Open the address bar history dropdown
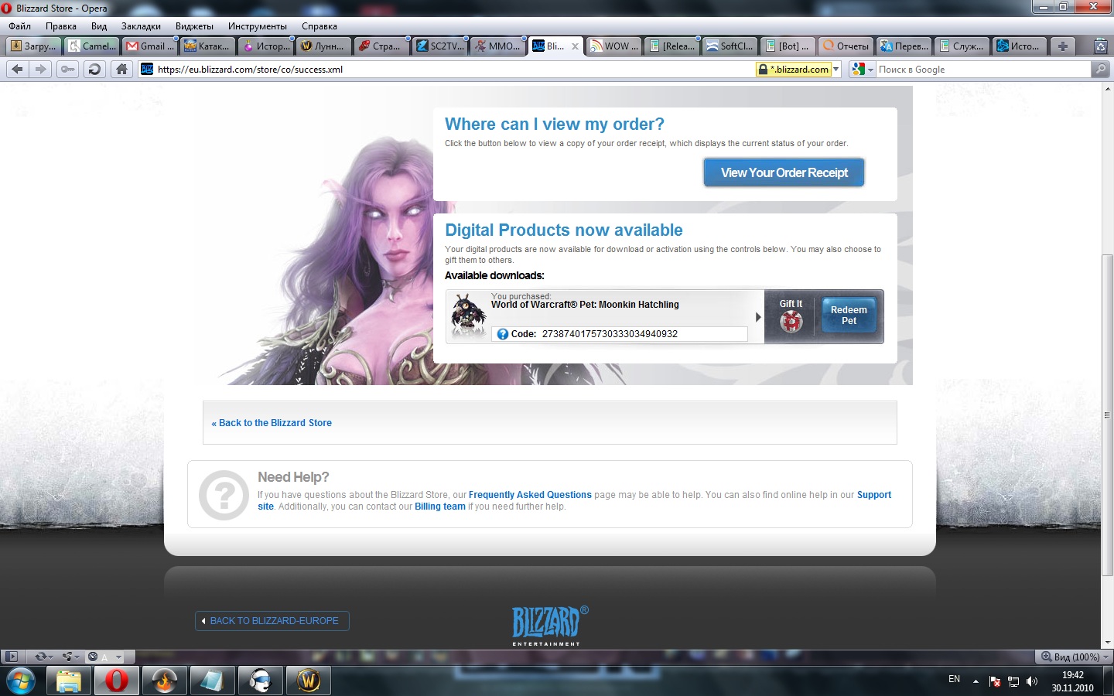 click(x=835, y=70)
